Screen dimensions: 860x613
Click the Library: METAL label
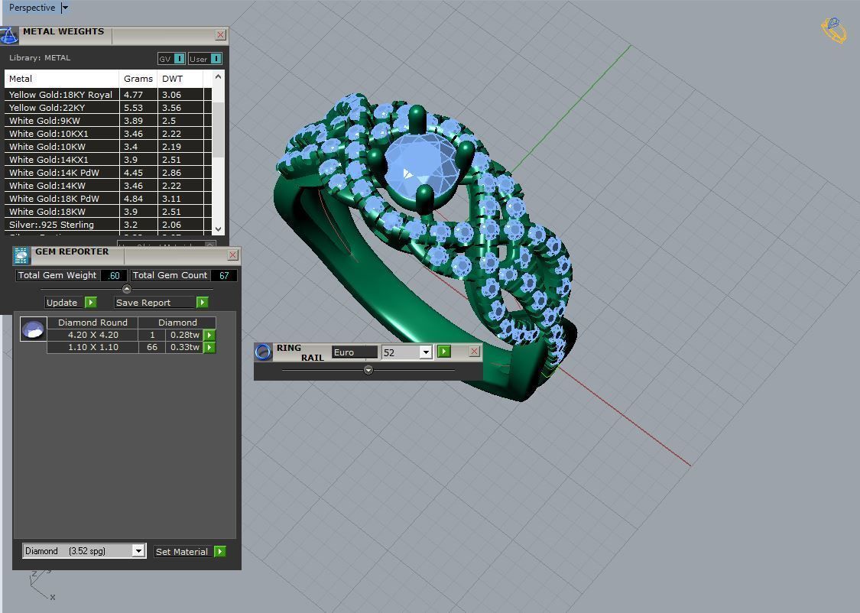40,57
